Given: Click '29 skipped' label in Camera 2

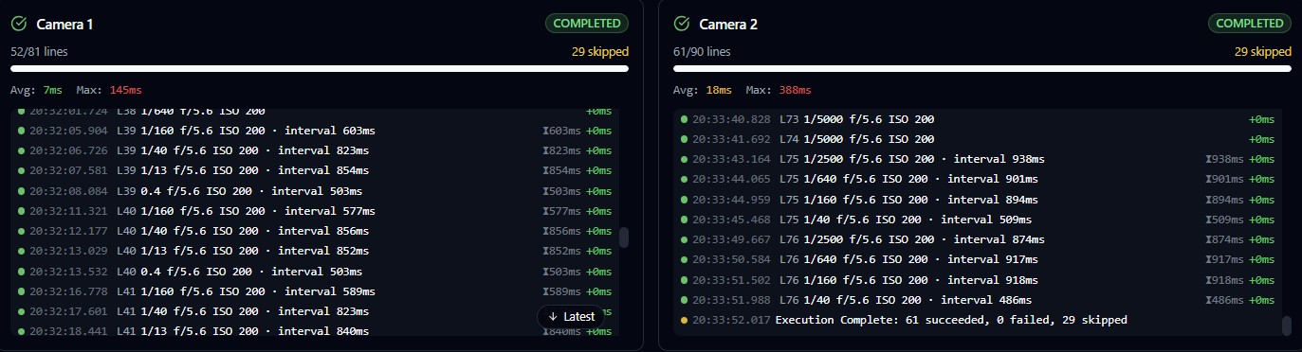Looking at the screenshot, I should tap(1262, 51).
